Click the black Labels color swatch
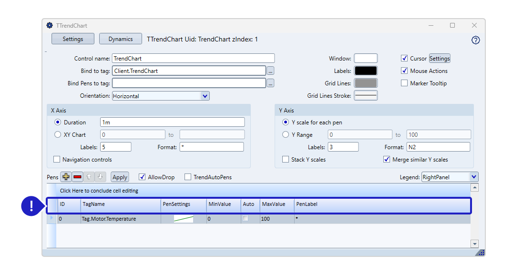 (365, 71)
